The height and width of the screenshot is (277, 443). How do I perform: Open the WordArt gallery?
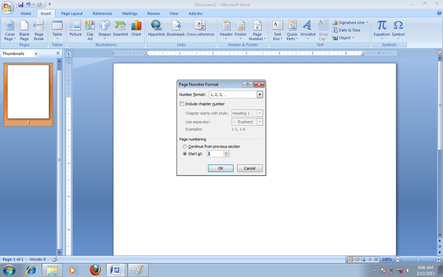[x=308, y=30]
